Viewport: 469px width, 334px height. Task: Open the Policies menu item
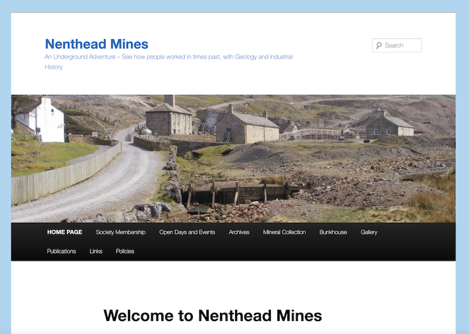tap(125, 251)
